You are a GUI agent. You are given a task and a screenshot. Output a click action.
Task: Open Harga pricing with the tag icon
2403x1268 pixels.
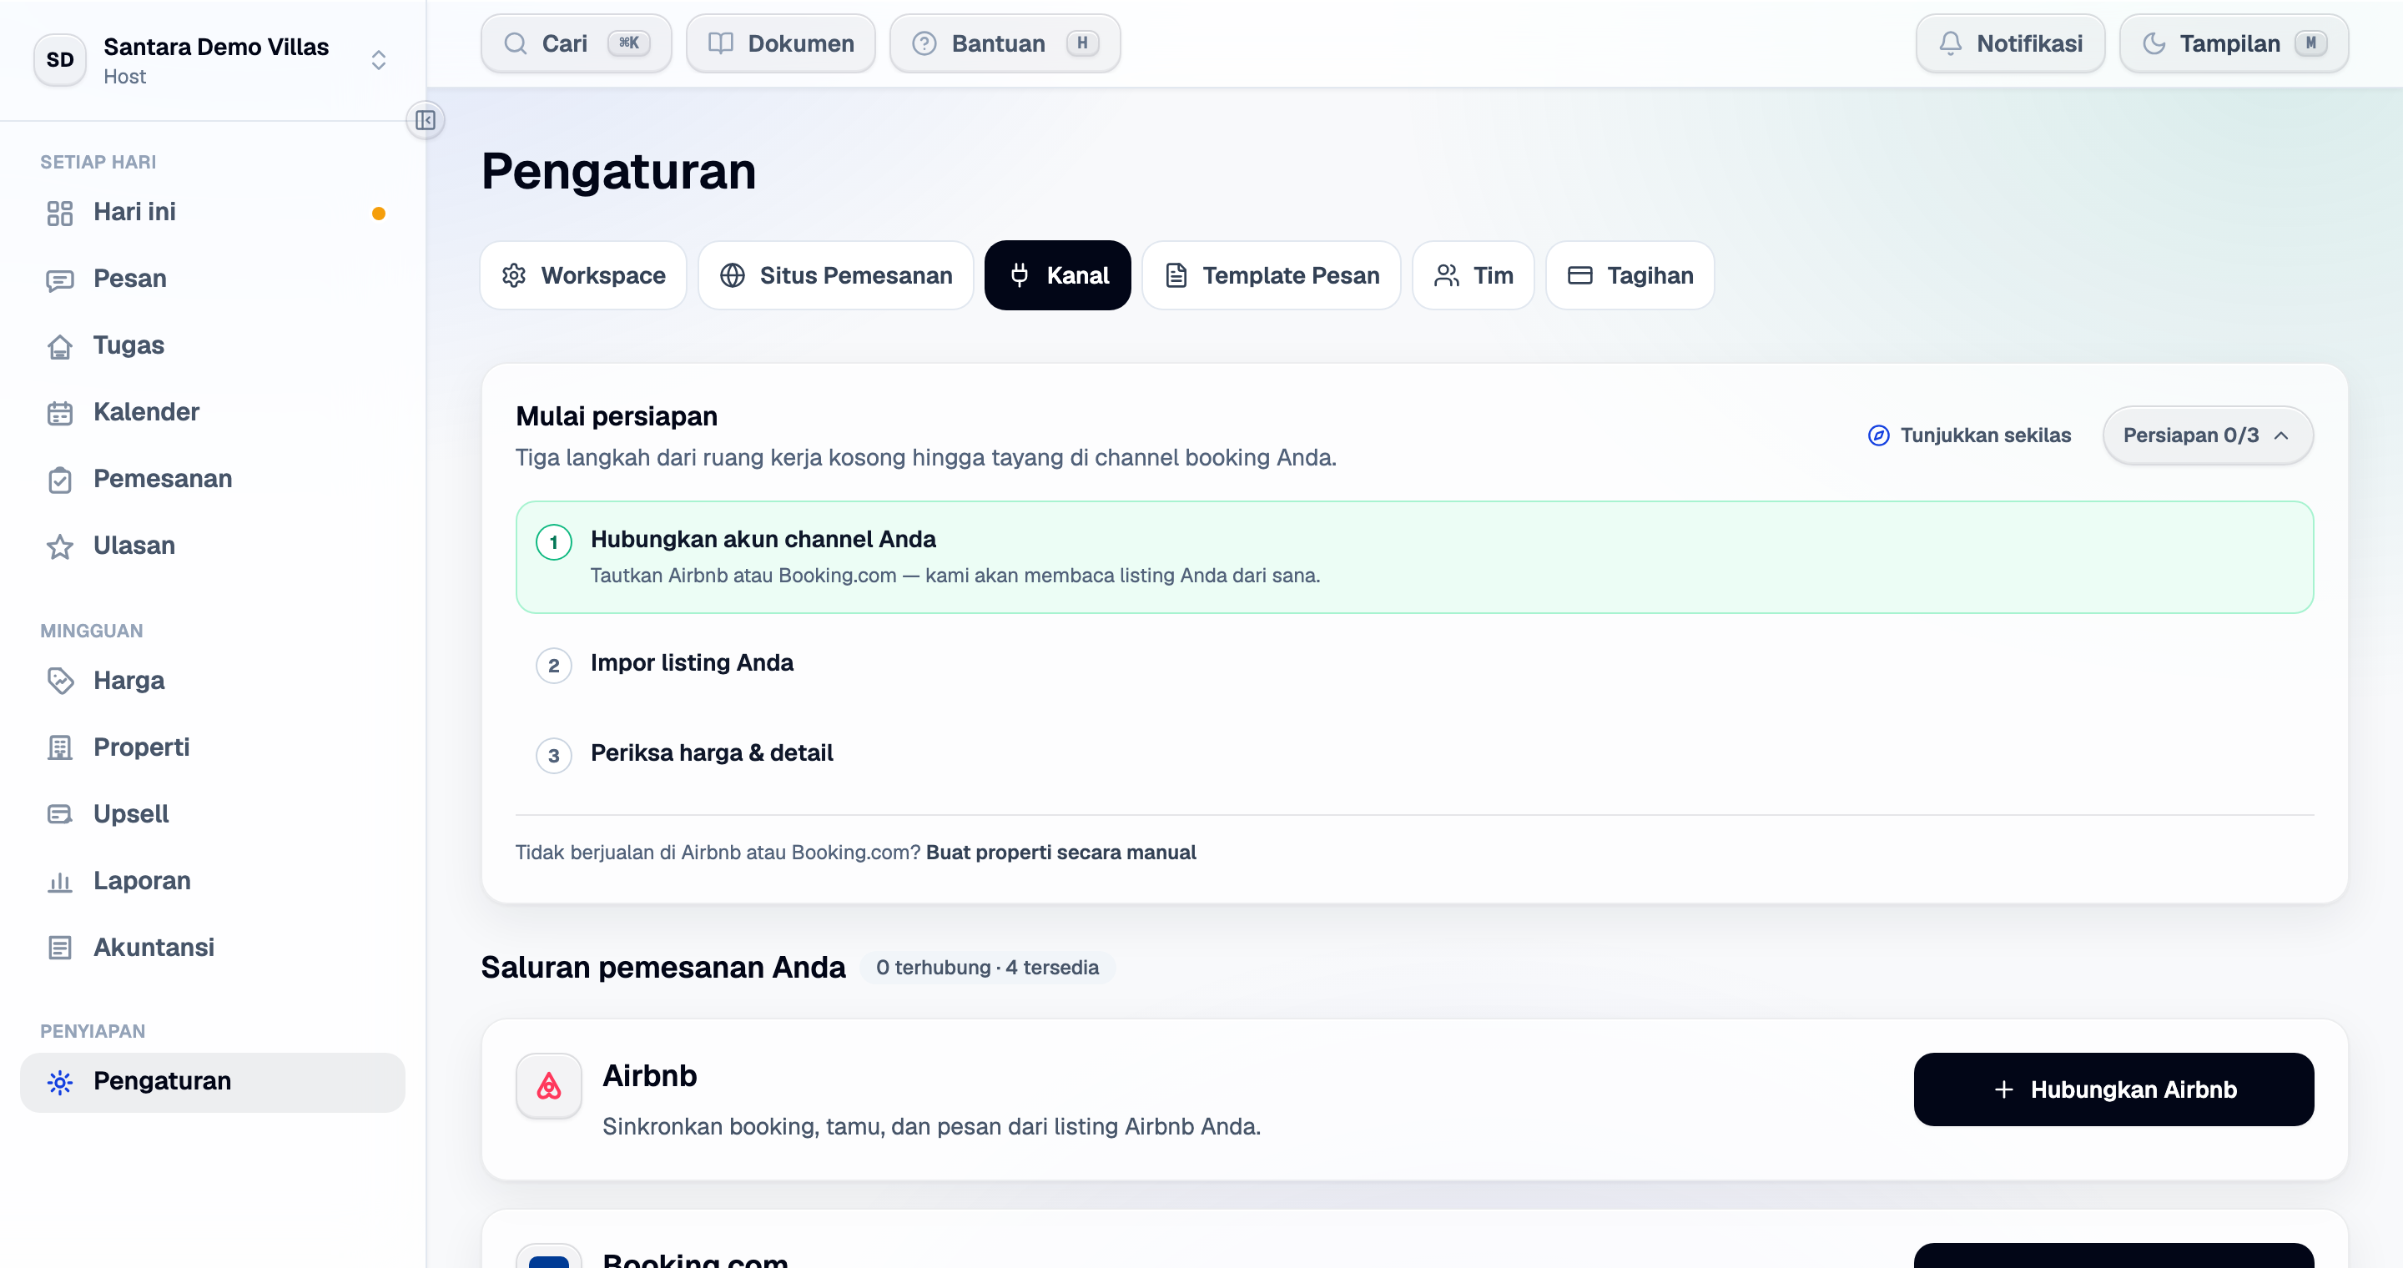[x=213, y=681]
